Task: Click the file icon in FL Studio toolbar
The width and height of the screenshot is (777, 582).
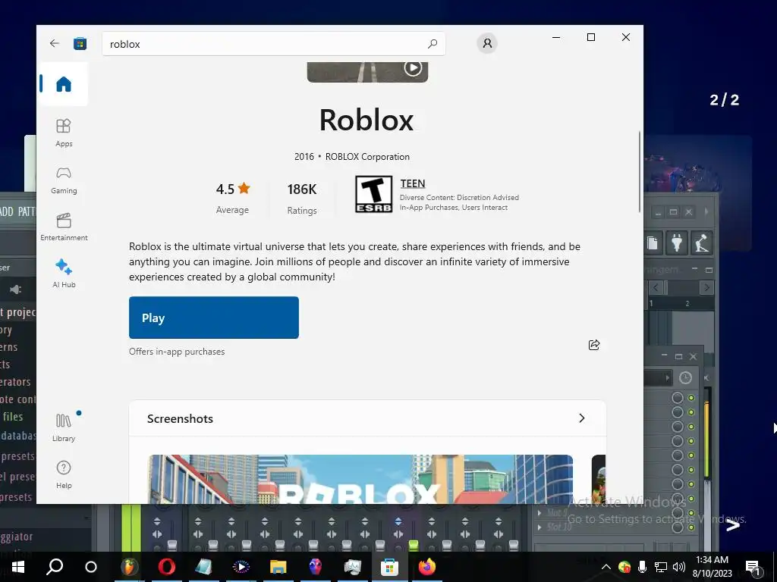Action: pyautogui.click(x=653, y=243)
